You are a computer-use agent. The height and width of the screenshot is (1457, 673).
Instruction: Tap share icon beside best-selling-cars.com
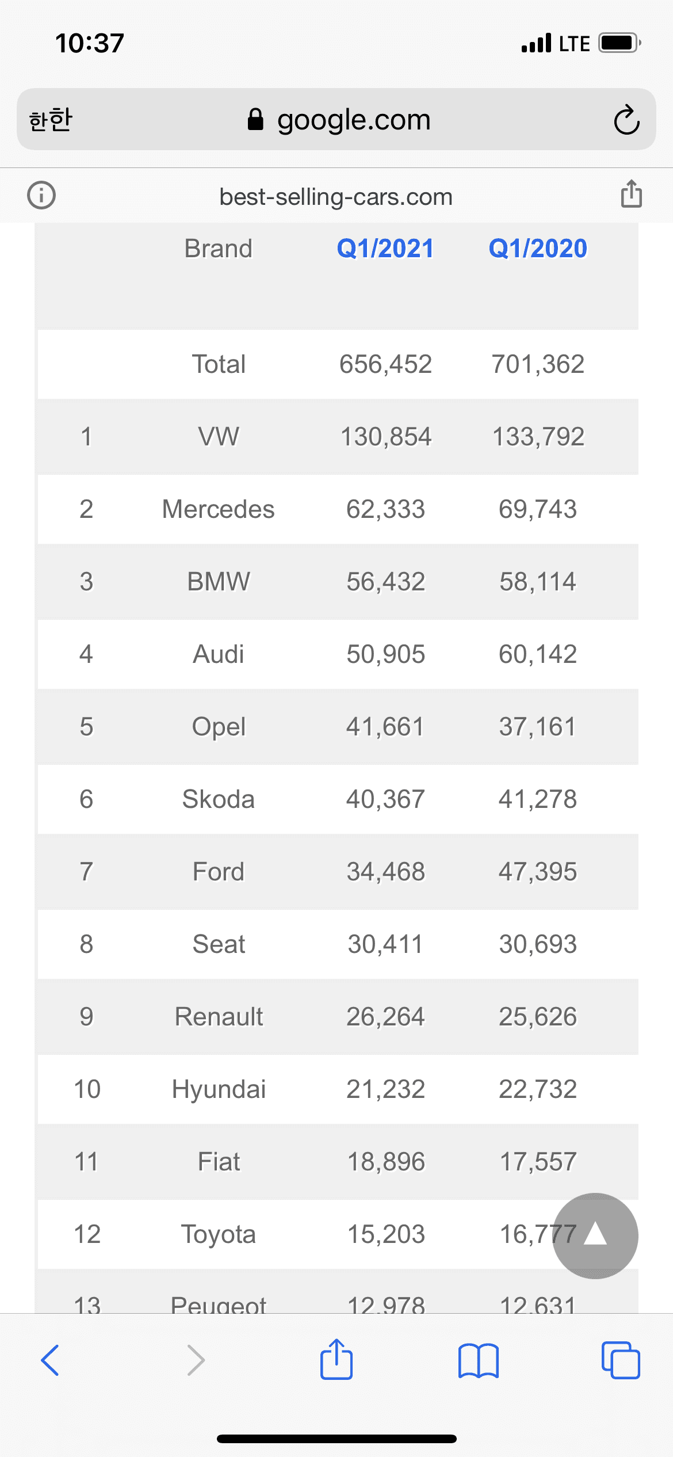pos(631,194)
